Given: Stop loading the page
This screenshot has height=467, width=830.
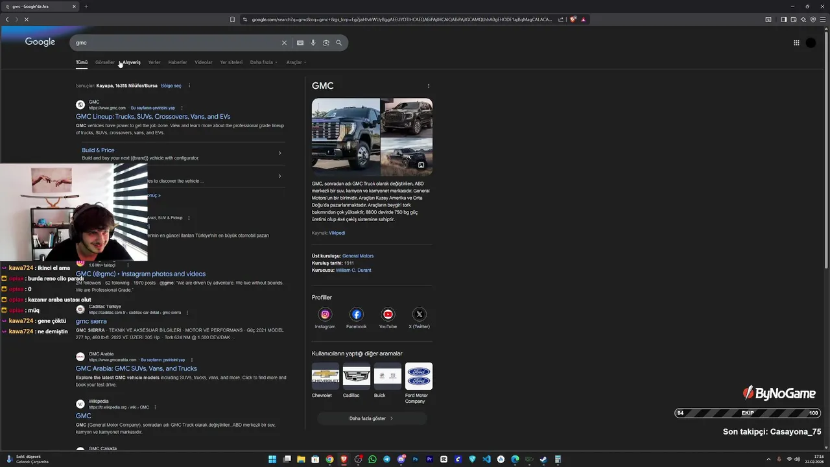Looking at the screenshot, I should 27,19.
